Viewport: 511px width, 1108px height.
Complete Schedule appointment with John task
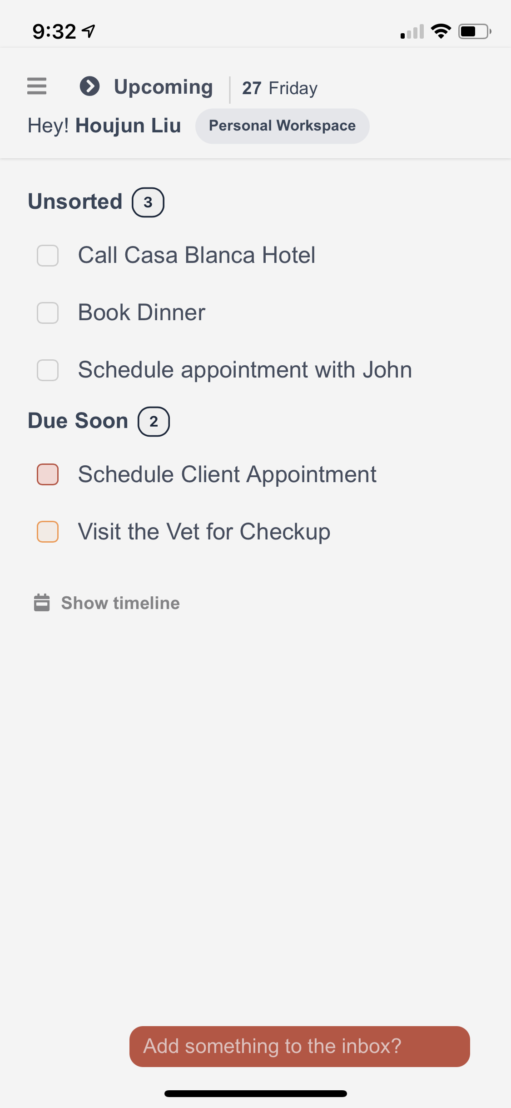click(48, 370)
